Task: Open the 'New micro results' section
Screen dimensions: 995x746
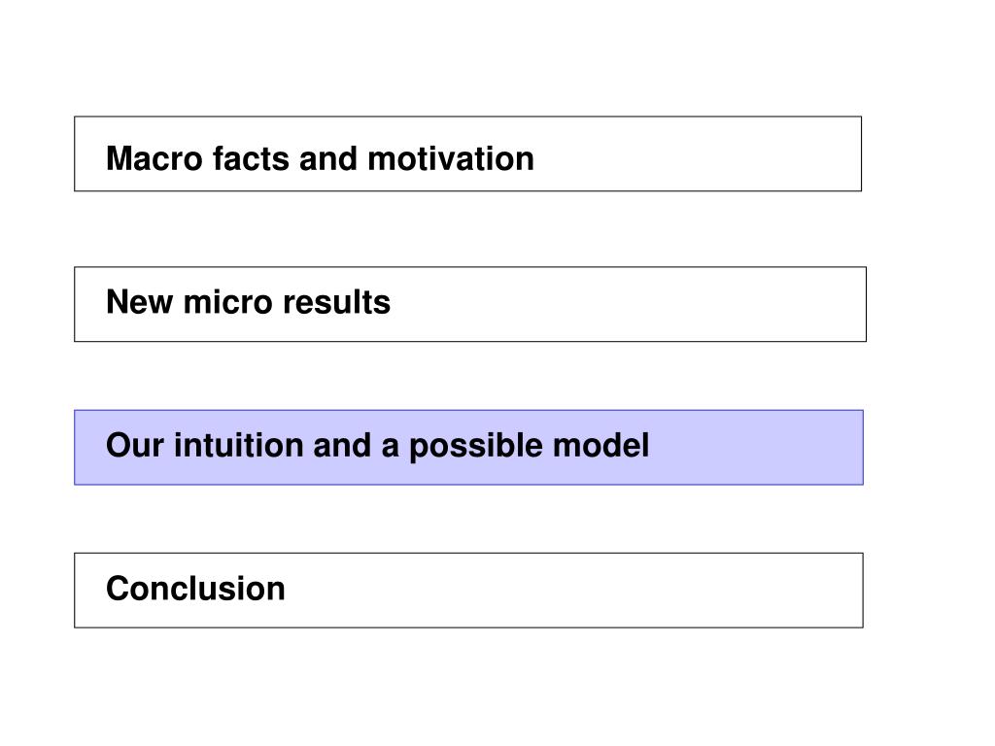Action: (x=470, y=304)
